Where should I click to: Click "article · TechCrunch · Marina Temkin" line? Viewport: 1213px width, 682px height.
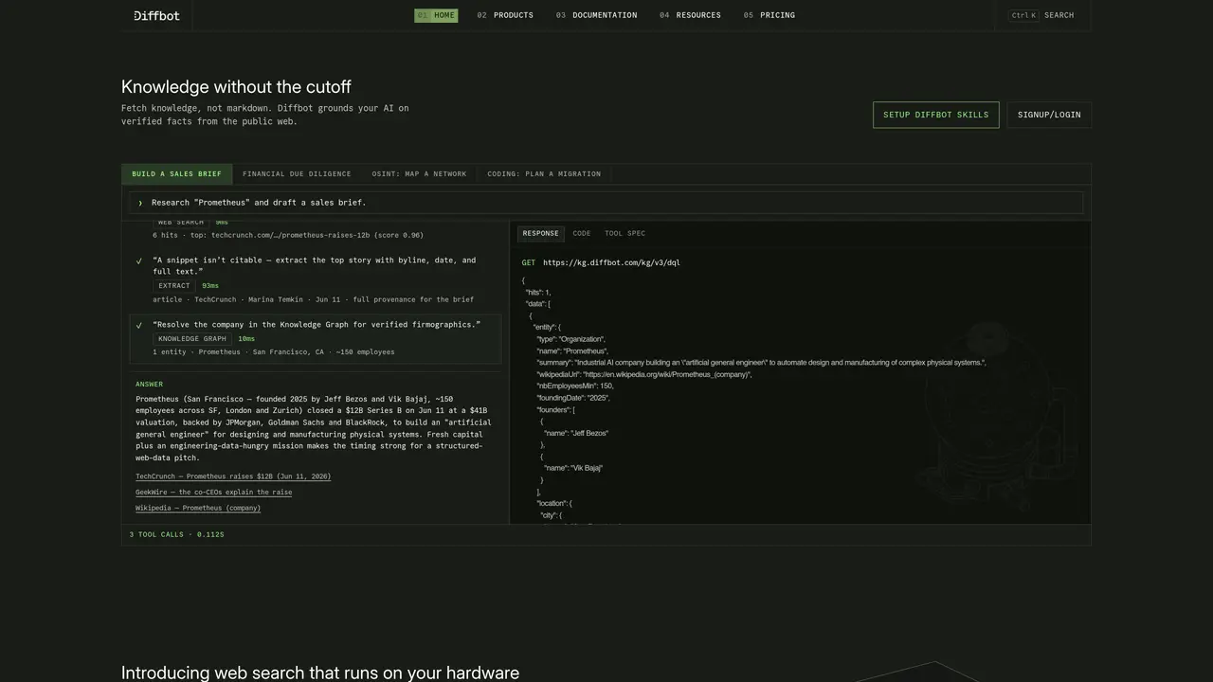[x=313, y=299]
